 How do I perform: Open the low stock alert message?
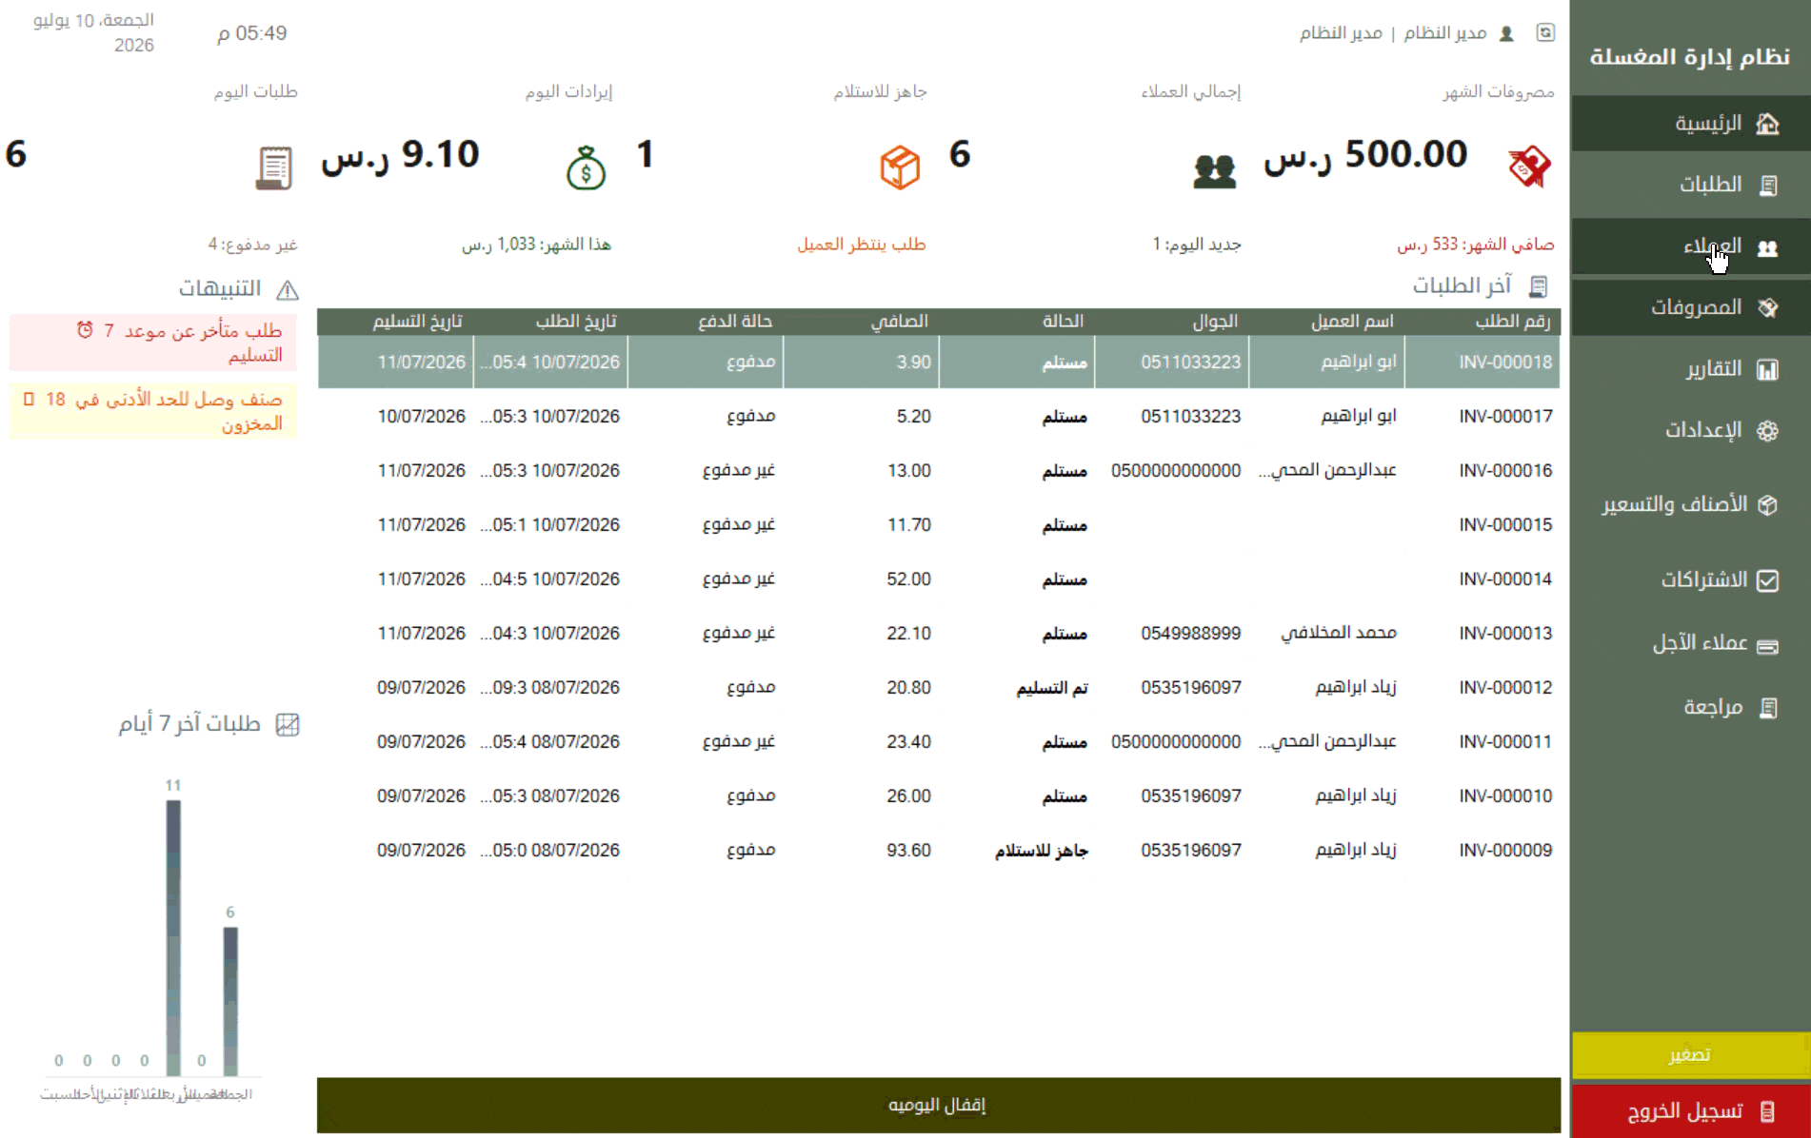[153, 411]
